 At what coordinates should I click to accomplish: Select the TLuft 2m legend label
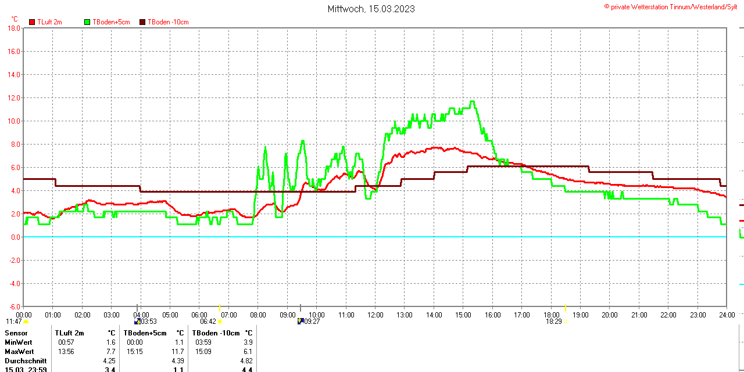tap(49, 22)
